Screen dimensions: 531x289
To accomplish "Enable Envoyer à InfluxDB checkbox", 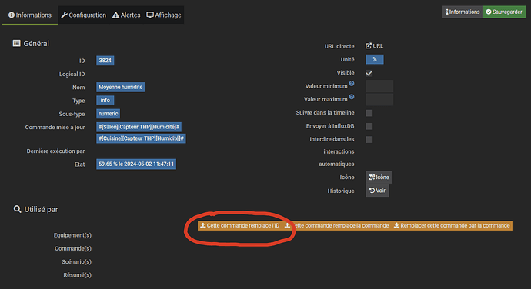I will (369, 126).
